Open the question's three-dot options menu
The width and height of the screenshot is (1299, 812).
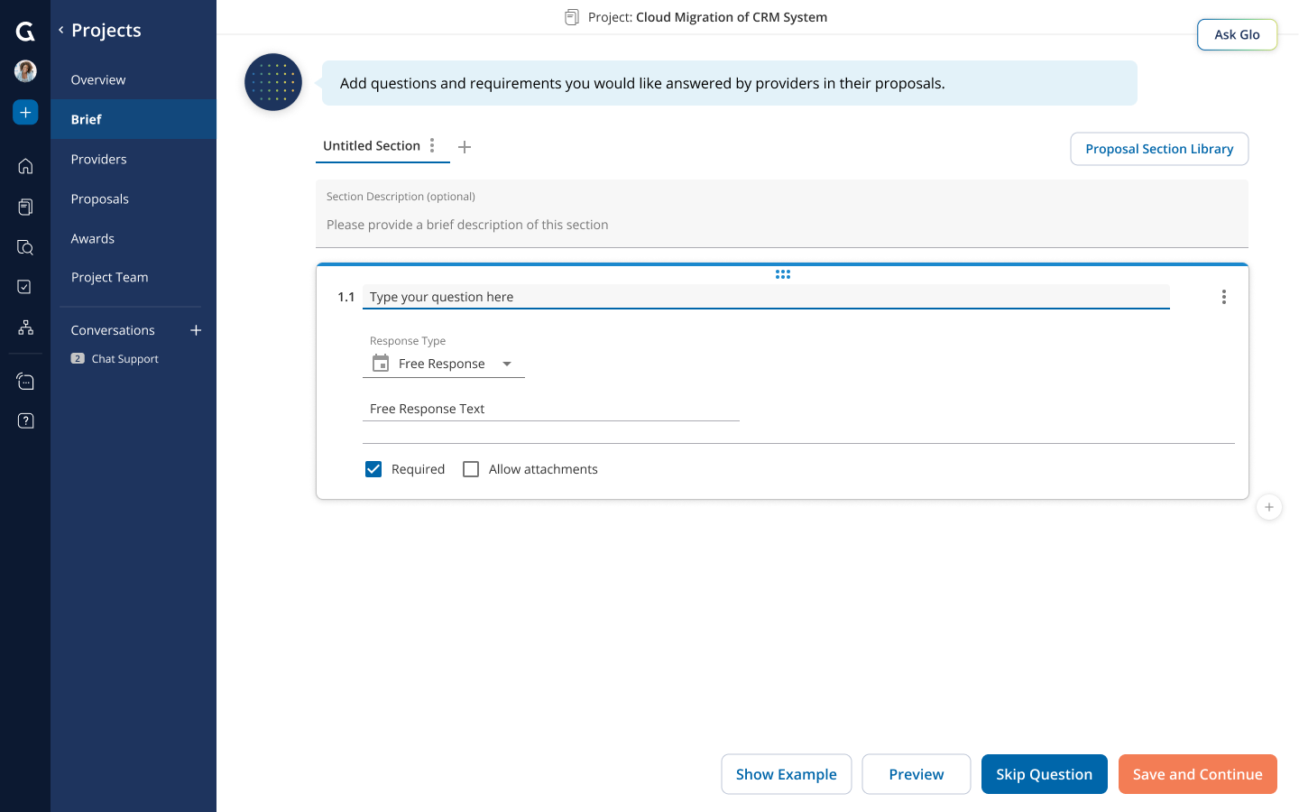coord(1224,296)
